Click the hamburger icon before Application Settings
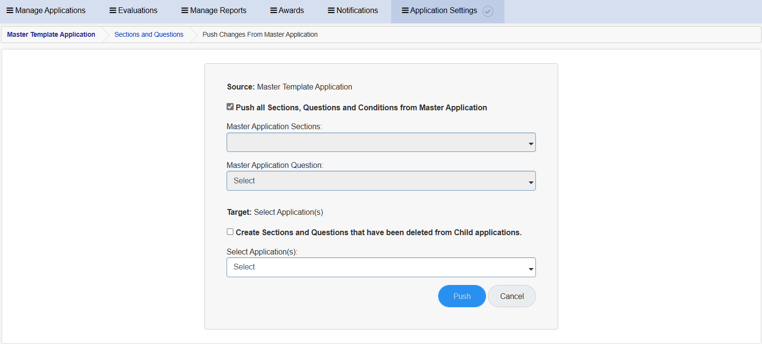This screenshot has width=762, height=344. (x=405, y=11)
